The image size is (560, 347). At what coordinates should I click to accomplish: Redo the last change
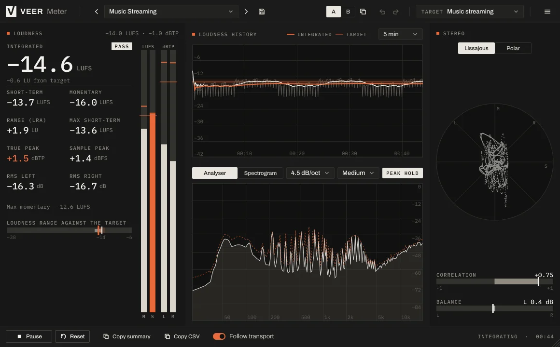[x=396, y=12]
